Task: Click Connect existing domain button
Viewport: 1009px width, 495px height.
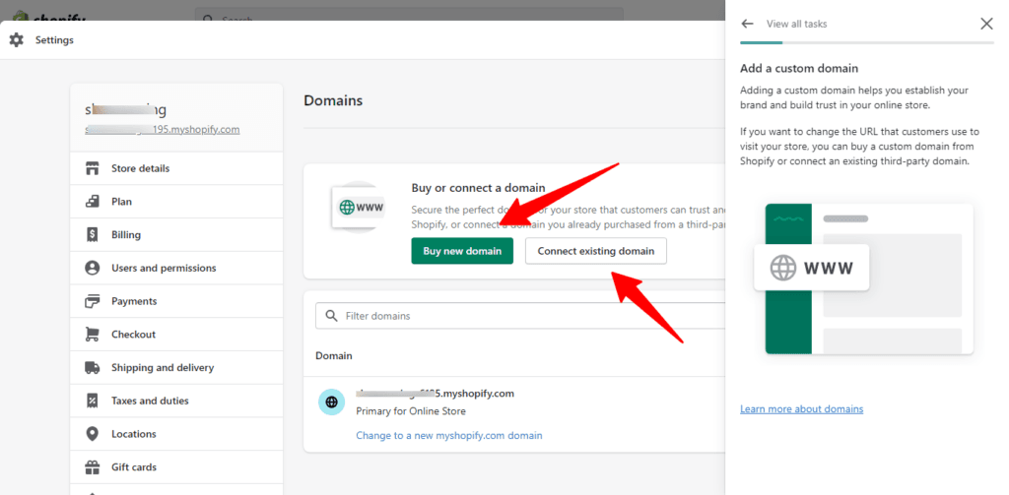Action: 596,251
